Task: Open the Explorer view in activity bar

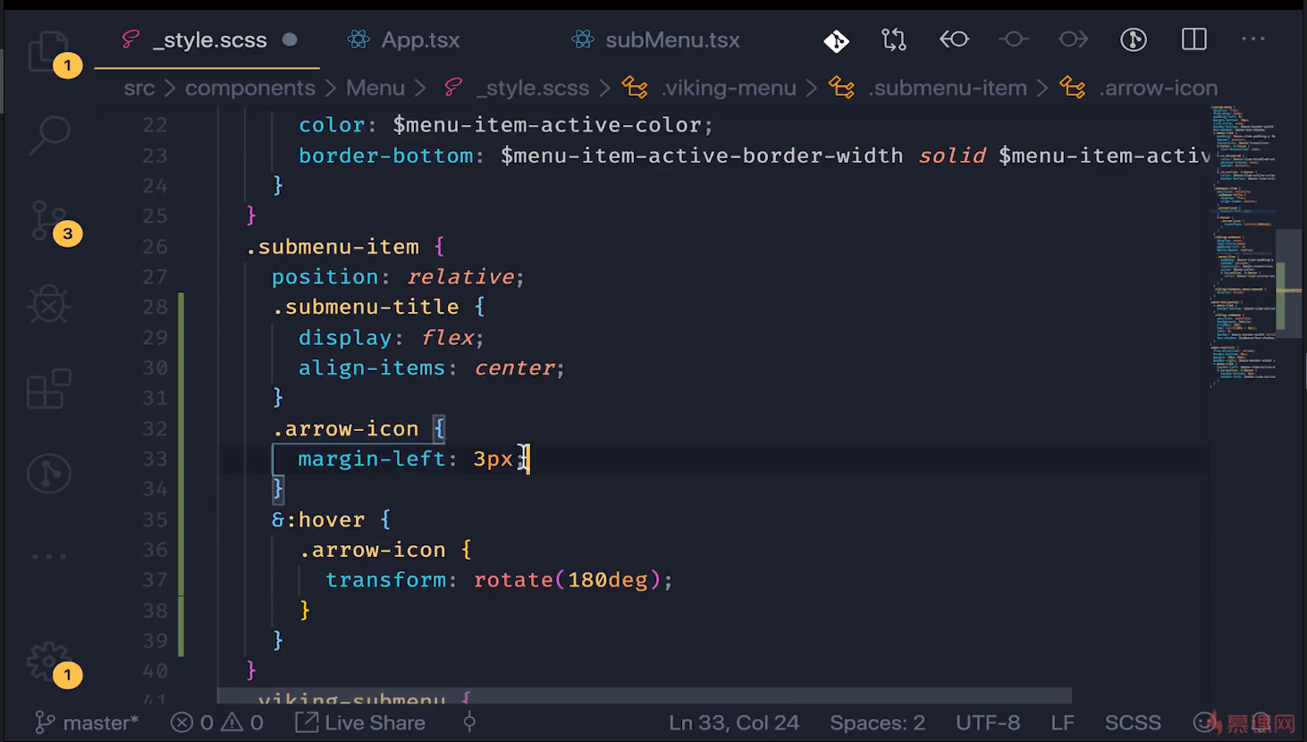Action: pos(48,50)
